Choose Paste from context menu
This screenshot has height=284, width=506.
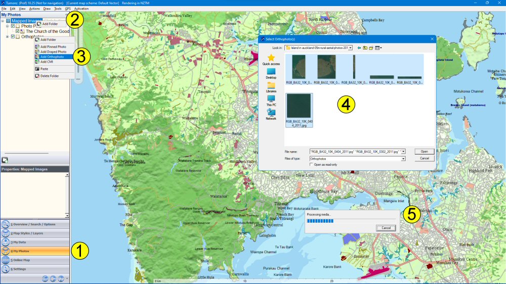coord(54,69)
